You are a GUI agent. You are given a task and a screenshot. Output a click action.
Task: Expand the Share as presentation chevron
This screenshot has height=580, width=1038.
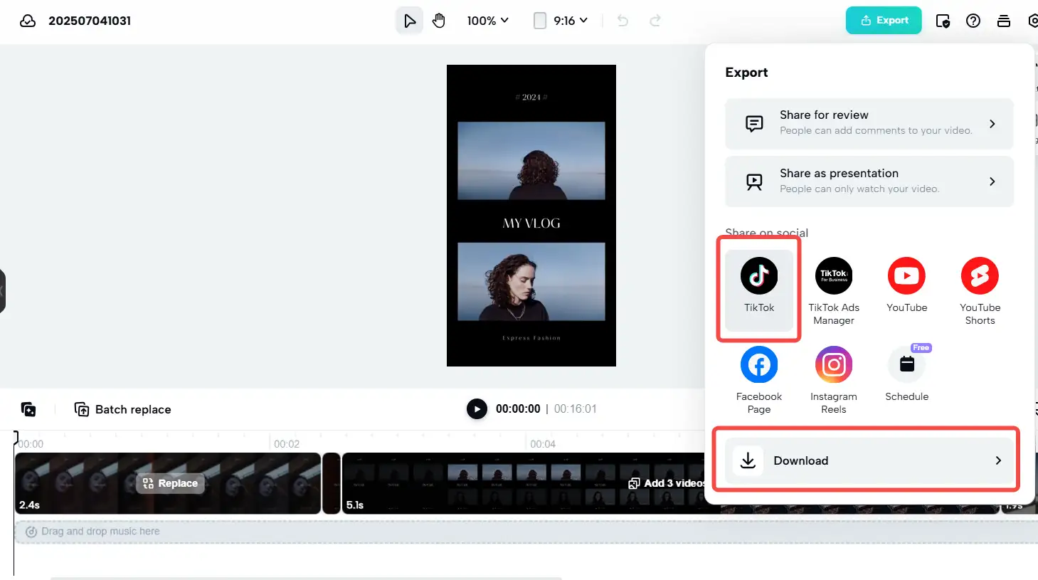point(992,181)
